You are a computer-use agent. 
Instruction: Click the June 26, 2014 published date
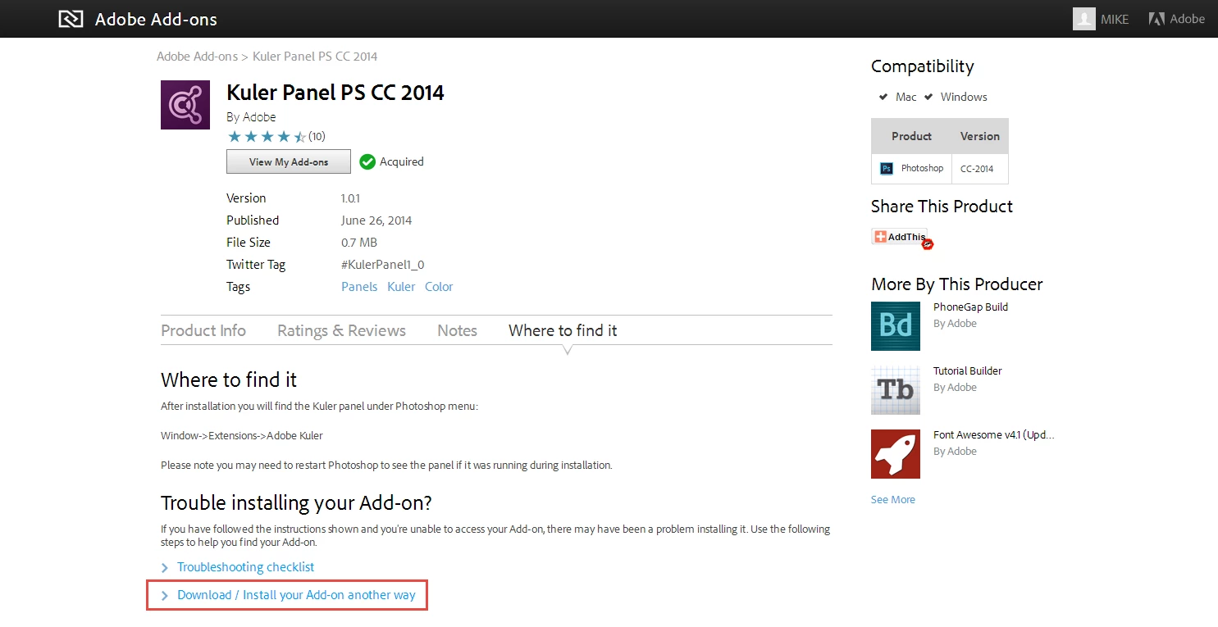376,220
